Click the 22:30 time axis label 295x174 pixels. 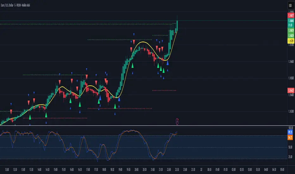[177, 170]
